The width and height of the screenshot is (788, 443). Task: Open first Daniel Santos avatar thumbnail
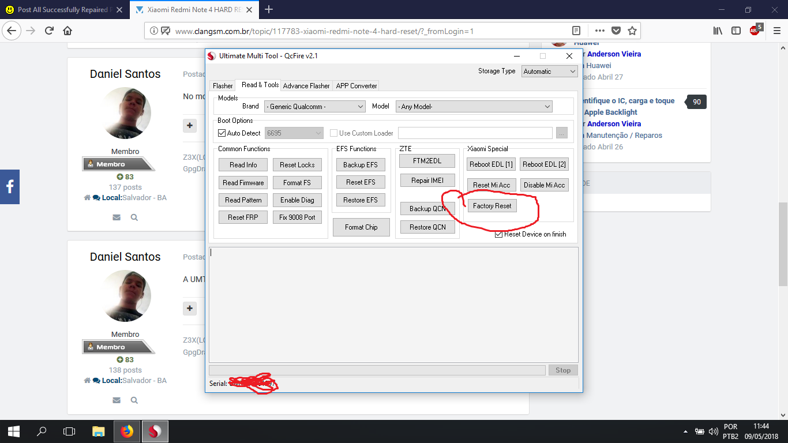125,114
